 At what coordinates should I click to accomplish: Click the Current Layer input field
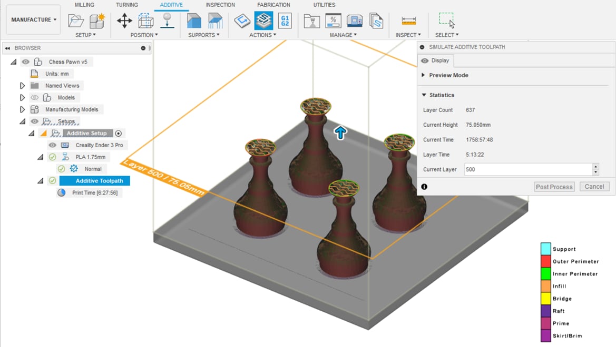pyautogui.click(x=527, y=169)
